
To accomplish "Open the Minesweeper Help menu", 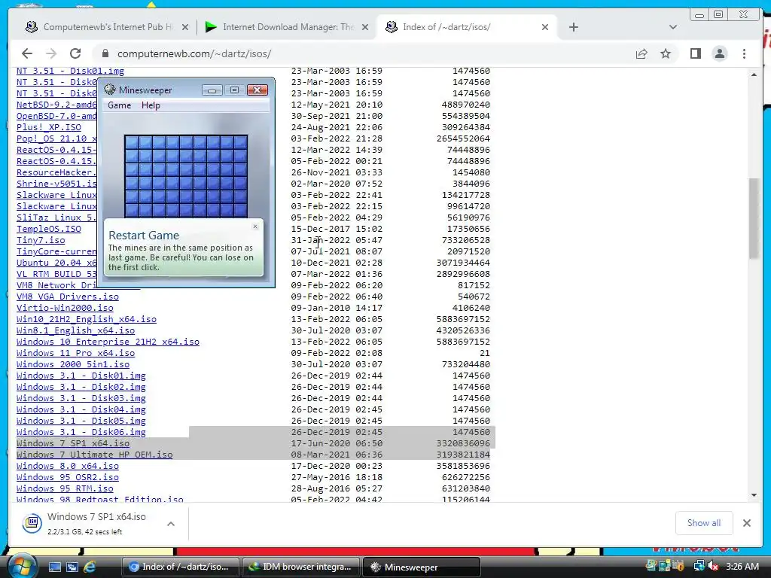I will tap(151, 105).
